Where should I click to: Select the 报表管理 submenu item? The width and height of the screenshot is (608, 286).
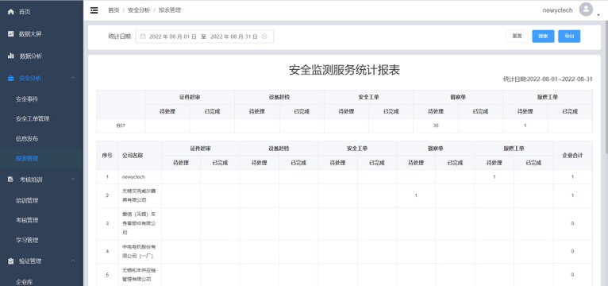41,158
